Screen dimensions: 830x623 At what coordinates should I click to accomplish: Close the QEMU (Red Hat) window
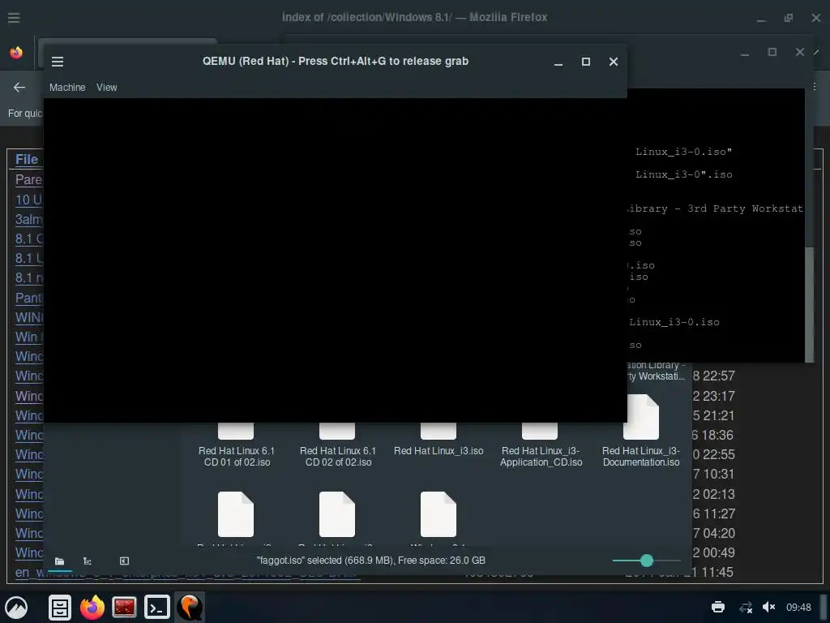[613, 62]
